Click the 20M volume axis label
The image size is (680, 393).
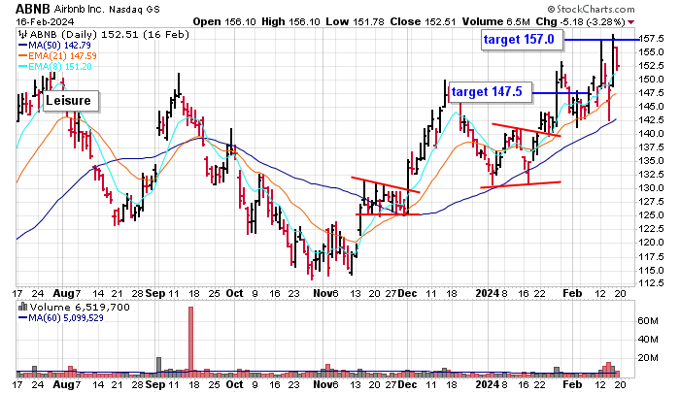[x=648, y=358]
